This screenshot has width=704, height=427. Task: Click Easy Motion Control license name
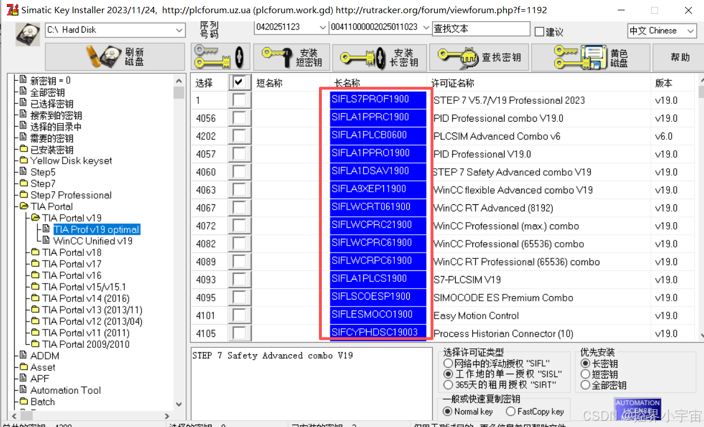(x=476, y=316)
